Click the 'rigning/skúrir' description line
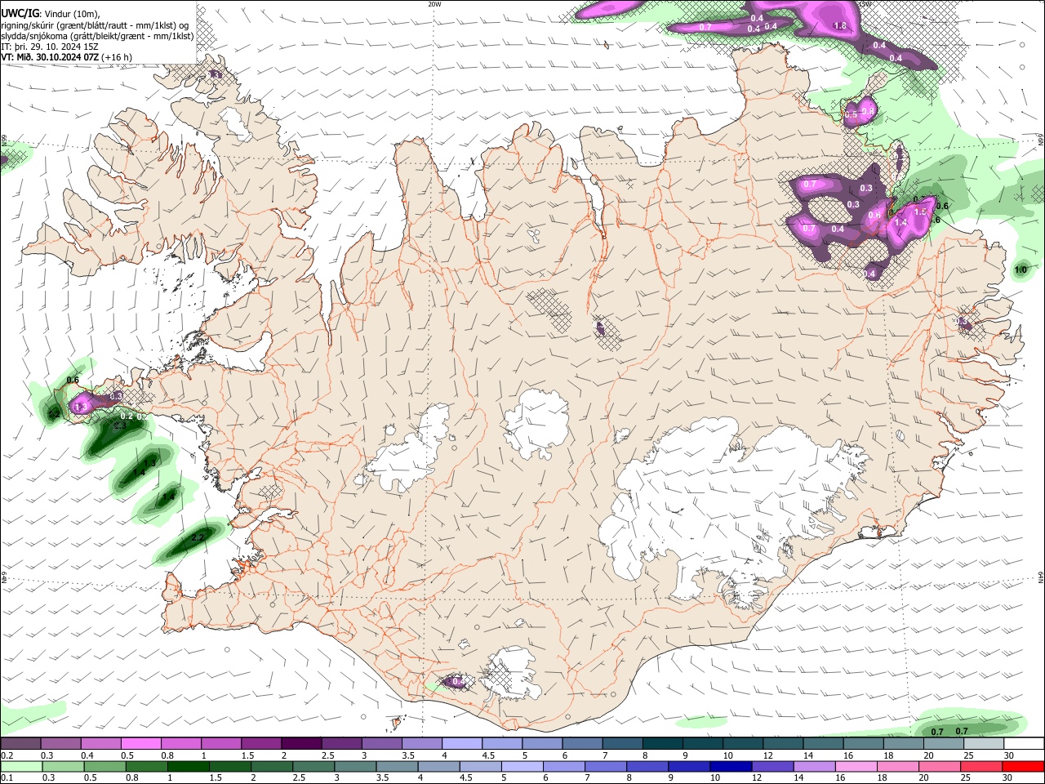Viewport: 1045px width, 784px height. [x=96, y=24]
